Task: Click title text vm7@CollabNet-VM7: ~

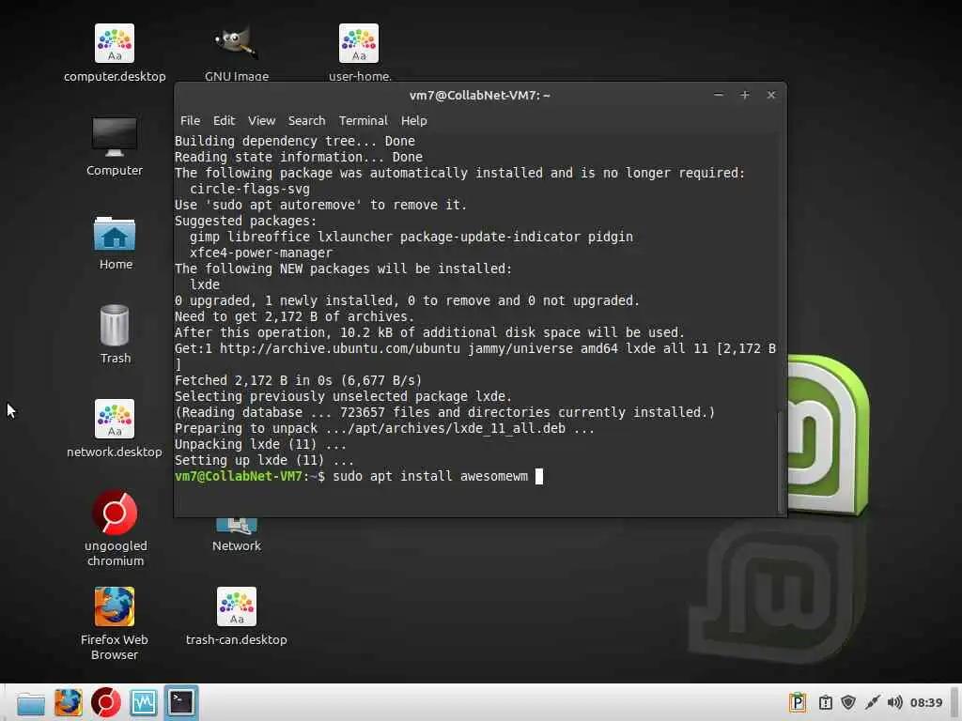Action: (480, 95)
